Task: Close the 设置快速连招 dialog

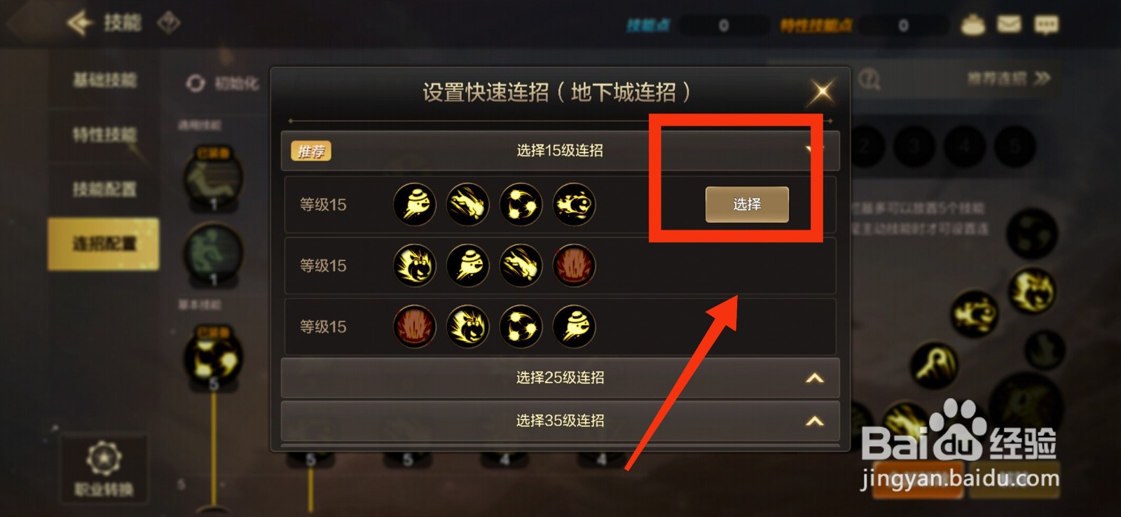Action: tap(822, 91)
